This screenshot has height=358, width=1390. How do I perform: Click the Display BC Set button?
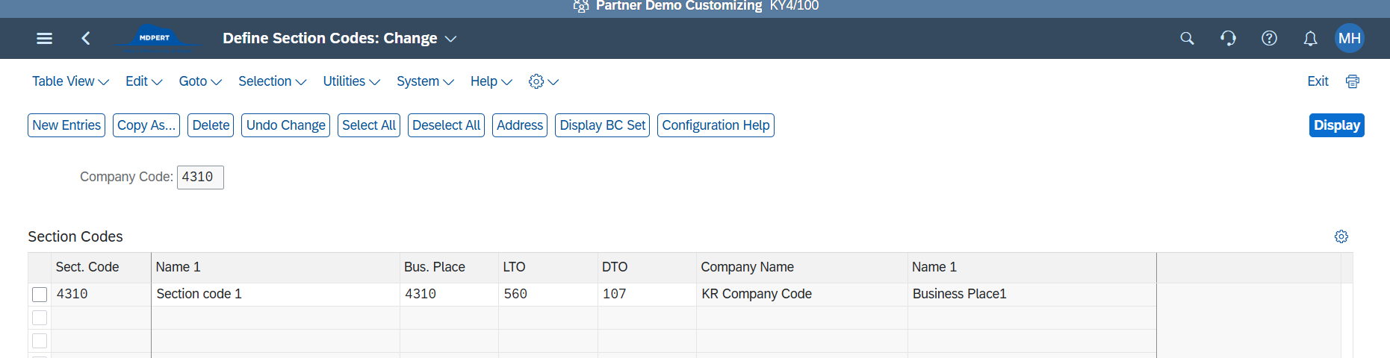pos(602,125)
